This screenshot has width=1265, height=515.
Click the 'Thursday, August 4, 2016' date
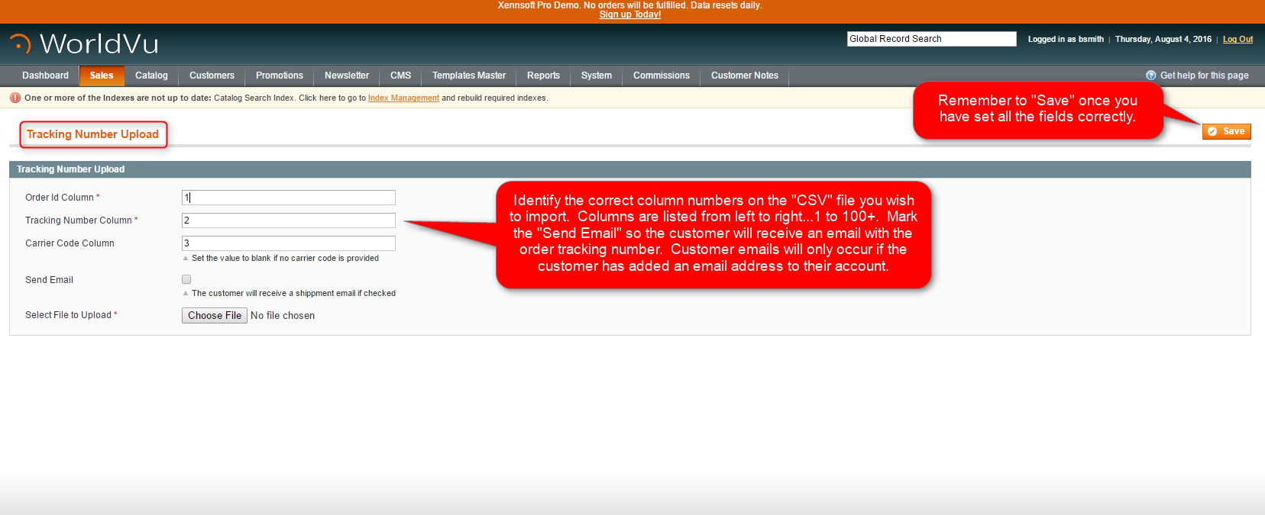[1163, 39]
